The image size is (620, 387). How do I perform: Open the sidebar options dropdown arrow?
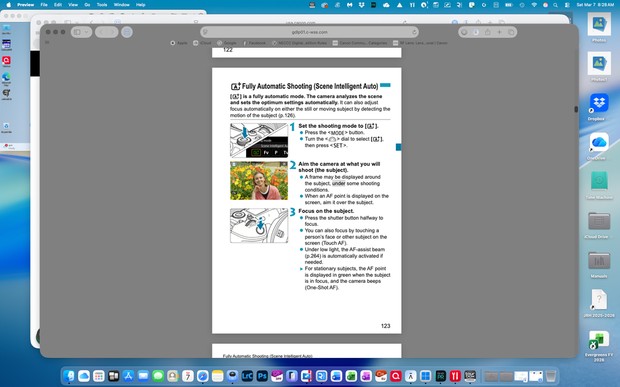[86, 32]
